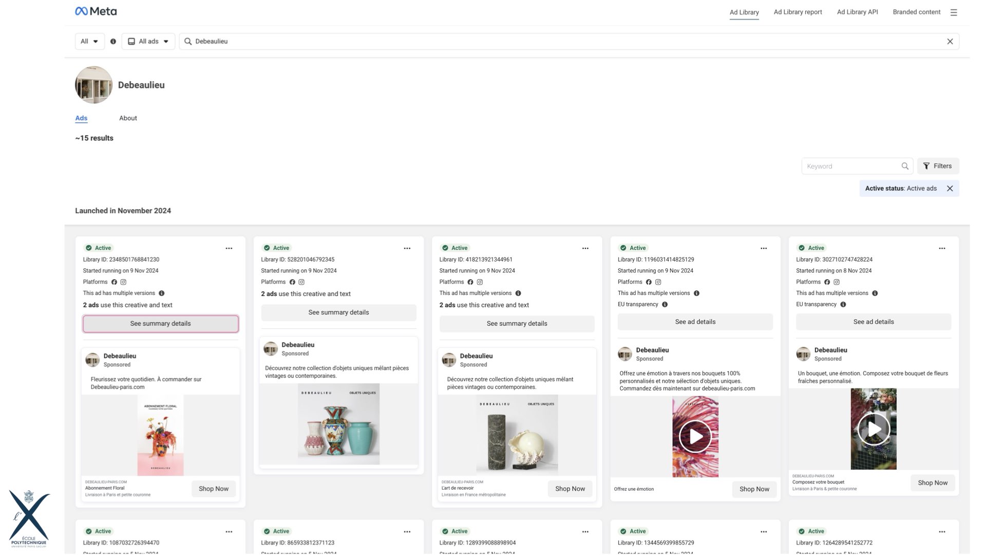Open Ad Library in top navigation
This screenshot has height=555, width=986.
(x=744, y=12)
